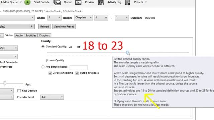Toggle the Fast Decode checkbox
Viewport: 214px width, 120px height.
click(19, 91)
